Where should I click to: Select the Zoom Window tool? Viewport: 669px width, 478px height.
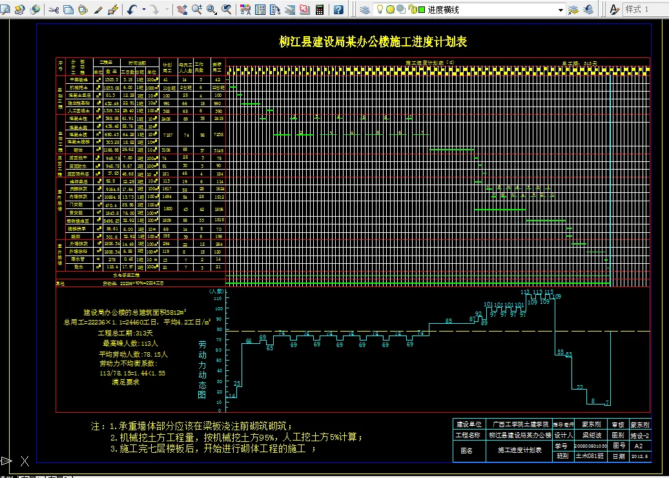pyautogui.click(x=212, y=10)
